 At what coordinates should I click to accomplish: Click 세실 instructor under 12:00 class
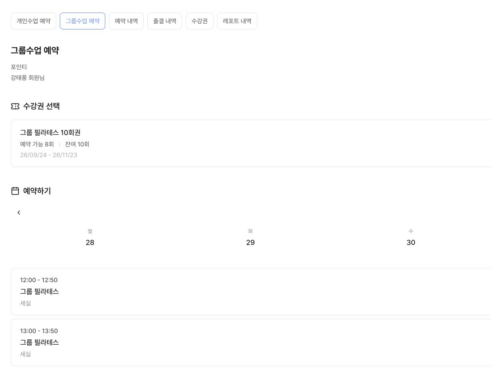coord(25,303)
